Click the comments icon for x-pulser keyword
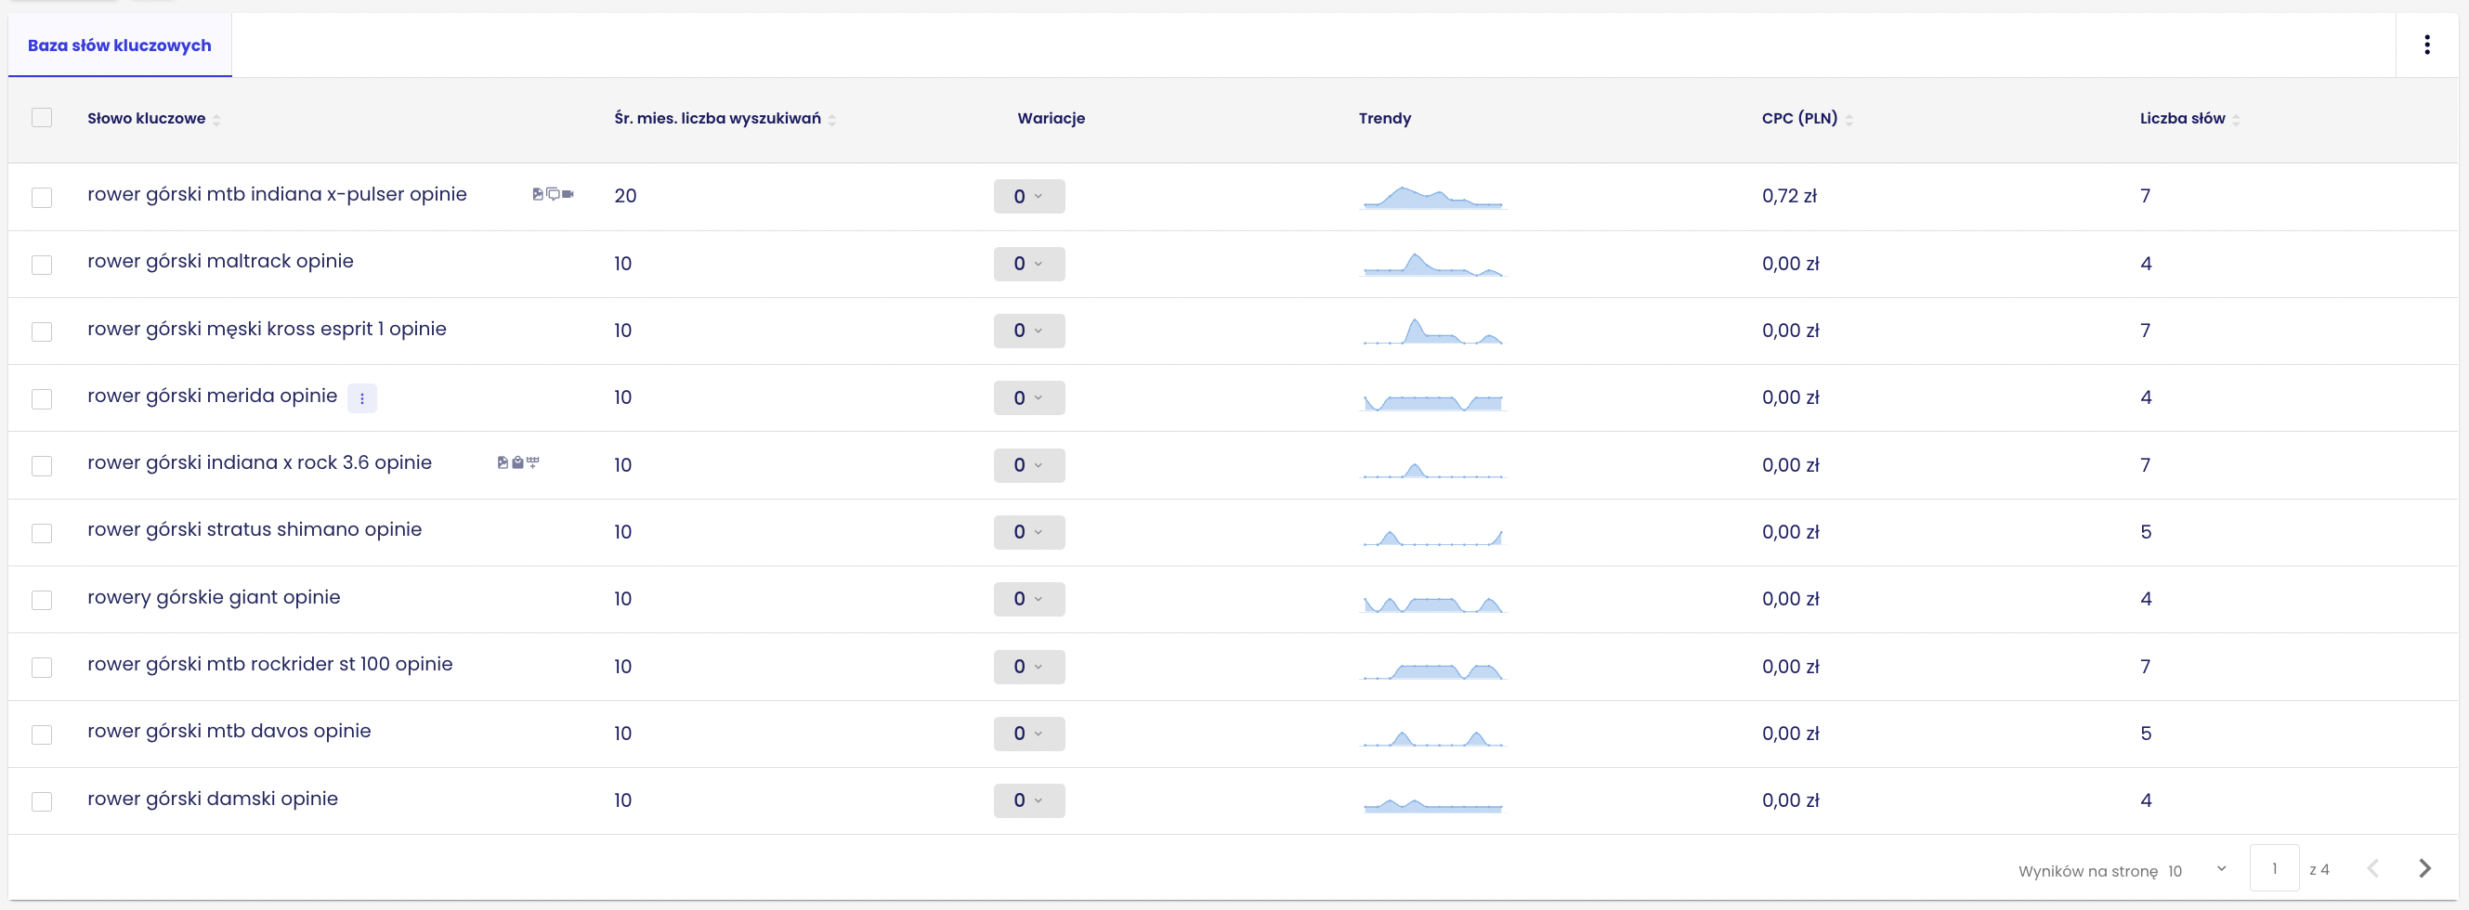This screenshot has height=910, width=2469. (x=553, y=194)
